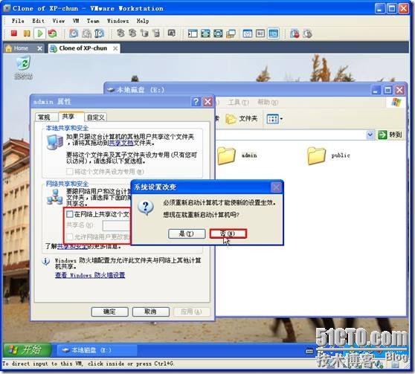
Task: Click the Reset virtual machine icon
Action: click(52, 33)
